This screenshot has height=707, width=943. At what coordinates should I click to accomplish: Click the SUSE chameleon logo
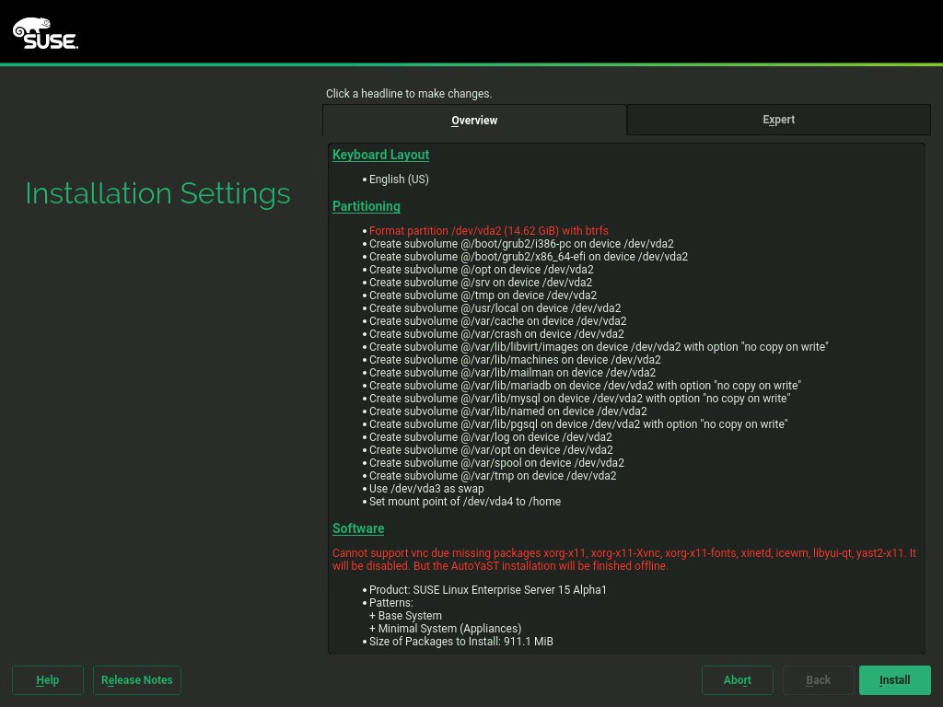(x=45, y=33)
